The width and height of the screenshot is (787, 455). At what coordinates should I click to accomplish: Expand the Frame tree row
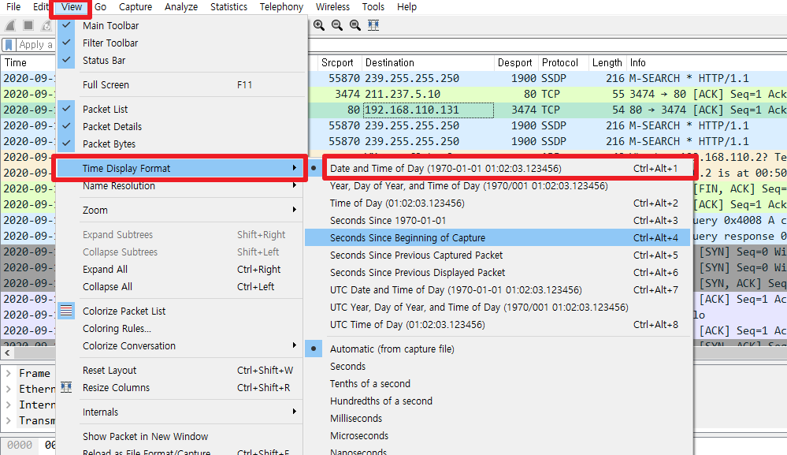[9, 373]
